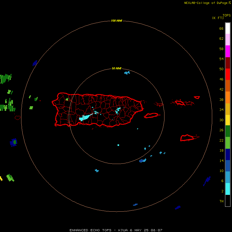This screenshot has width=232, height=232.
Task: Click the "30" legend value
Action: tap(221, 120)
